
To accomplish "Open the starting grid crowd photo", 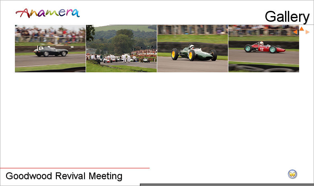I will click(x=121, y=49).
